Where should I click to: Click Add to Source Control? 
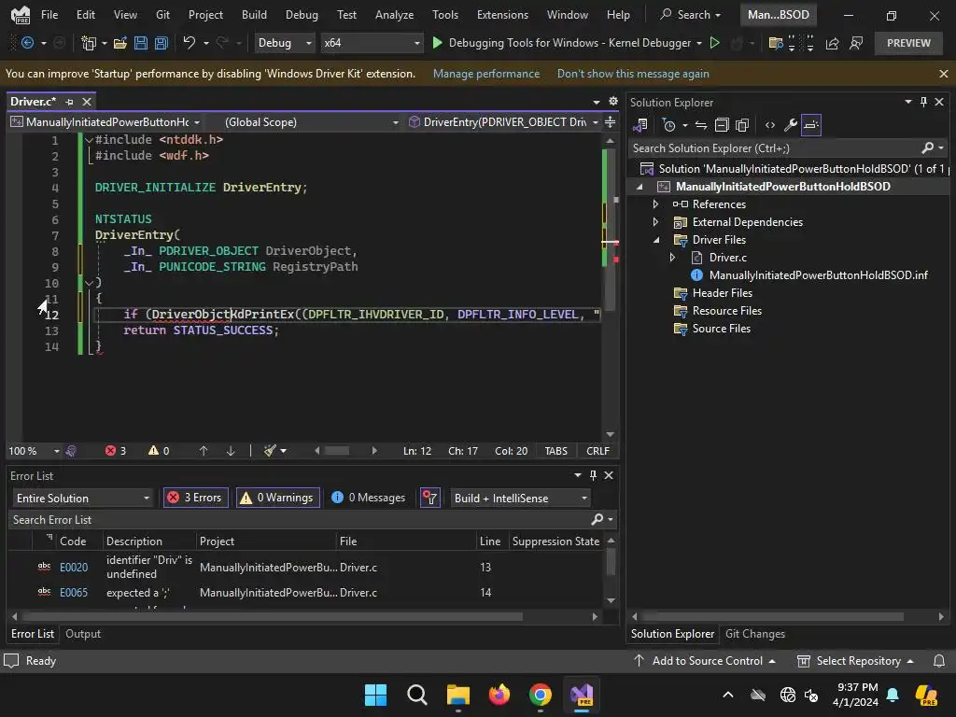tap(704, 661)
